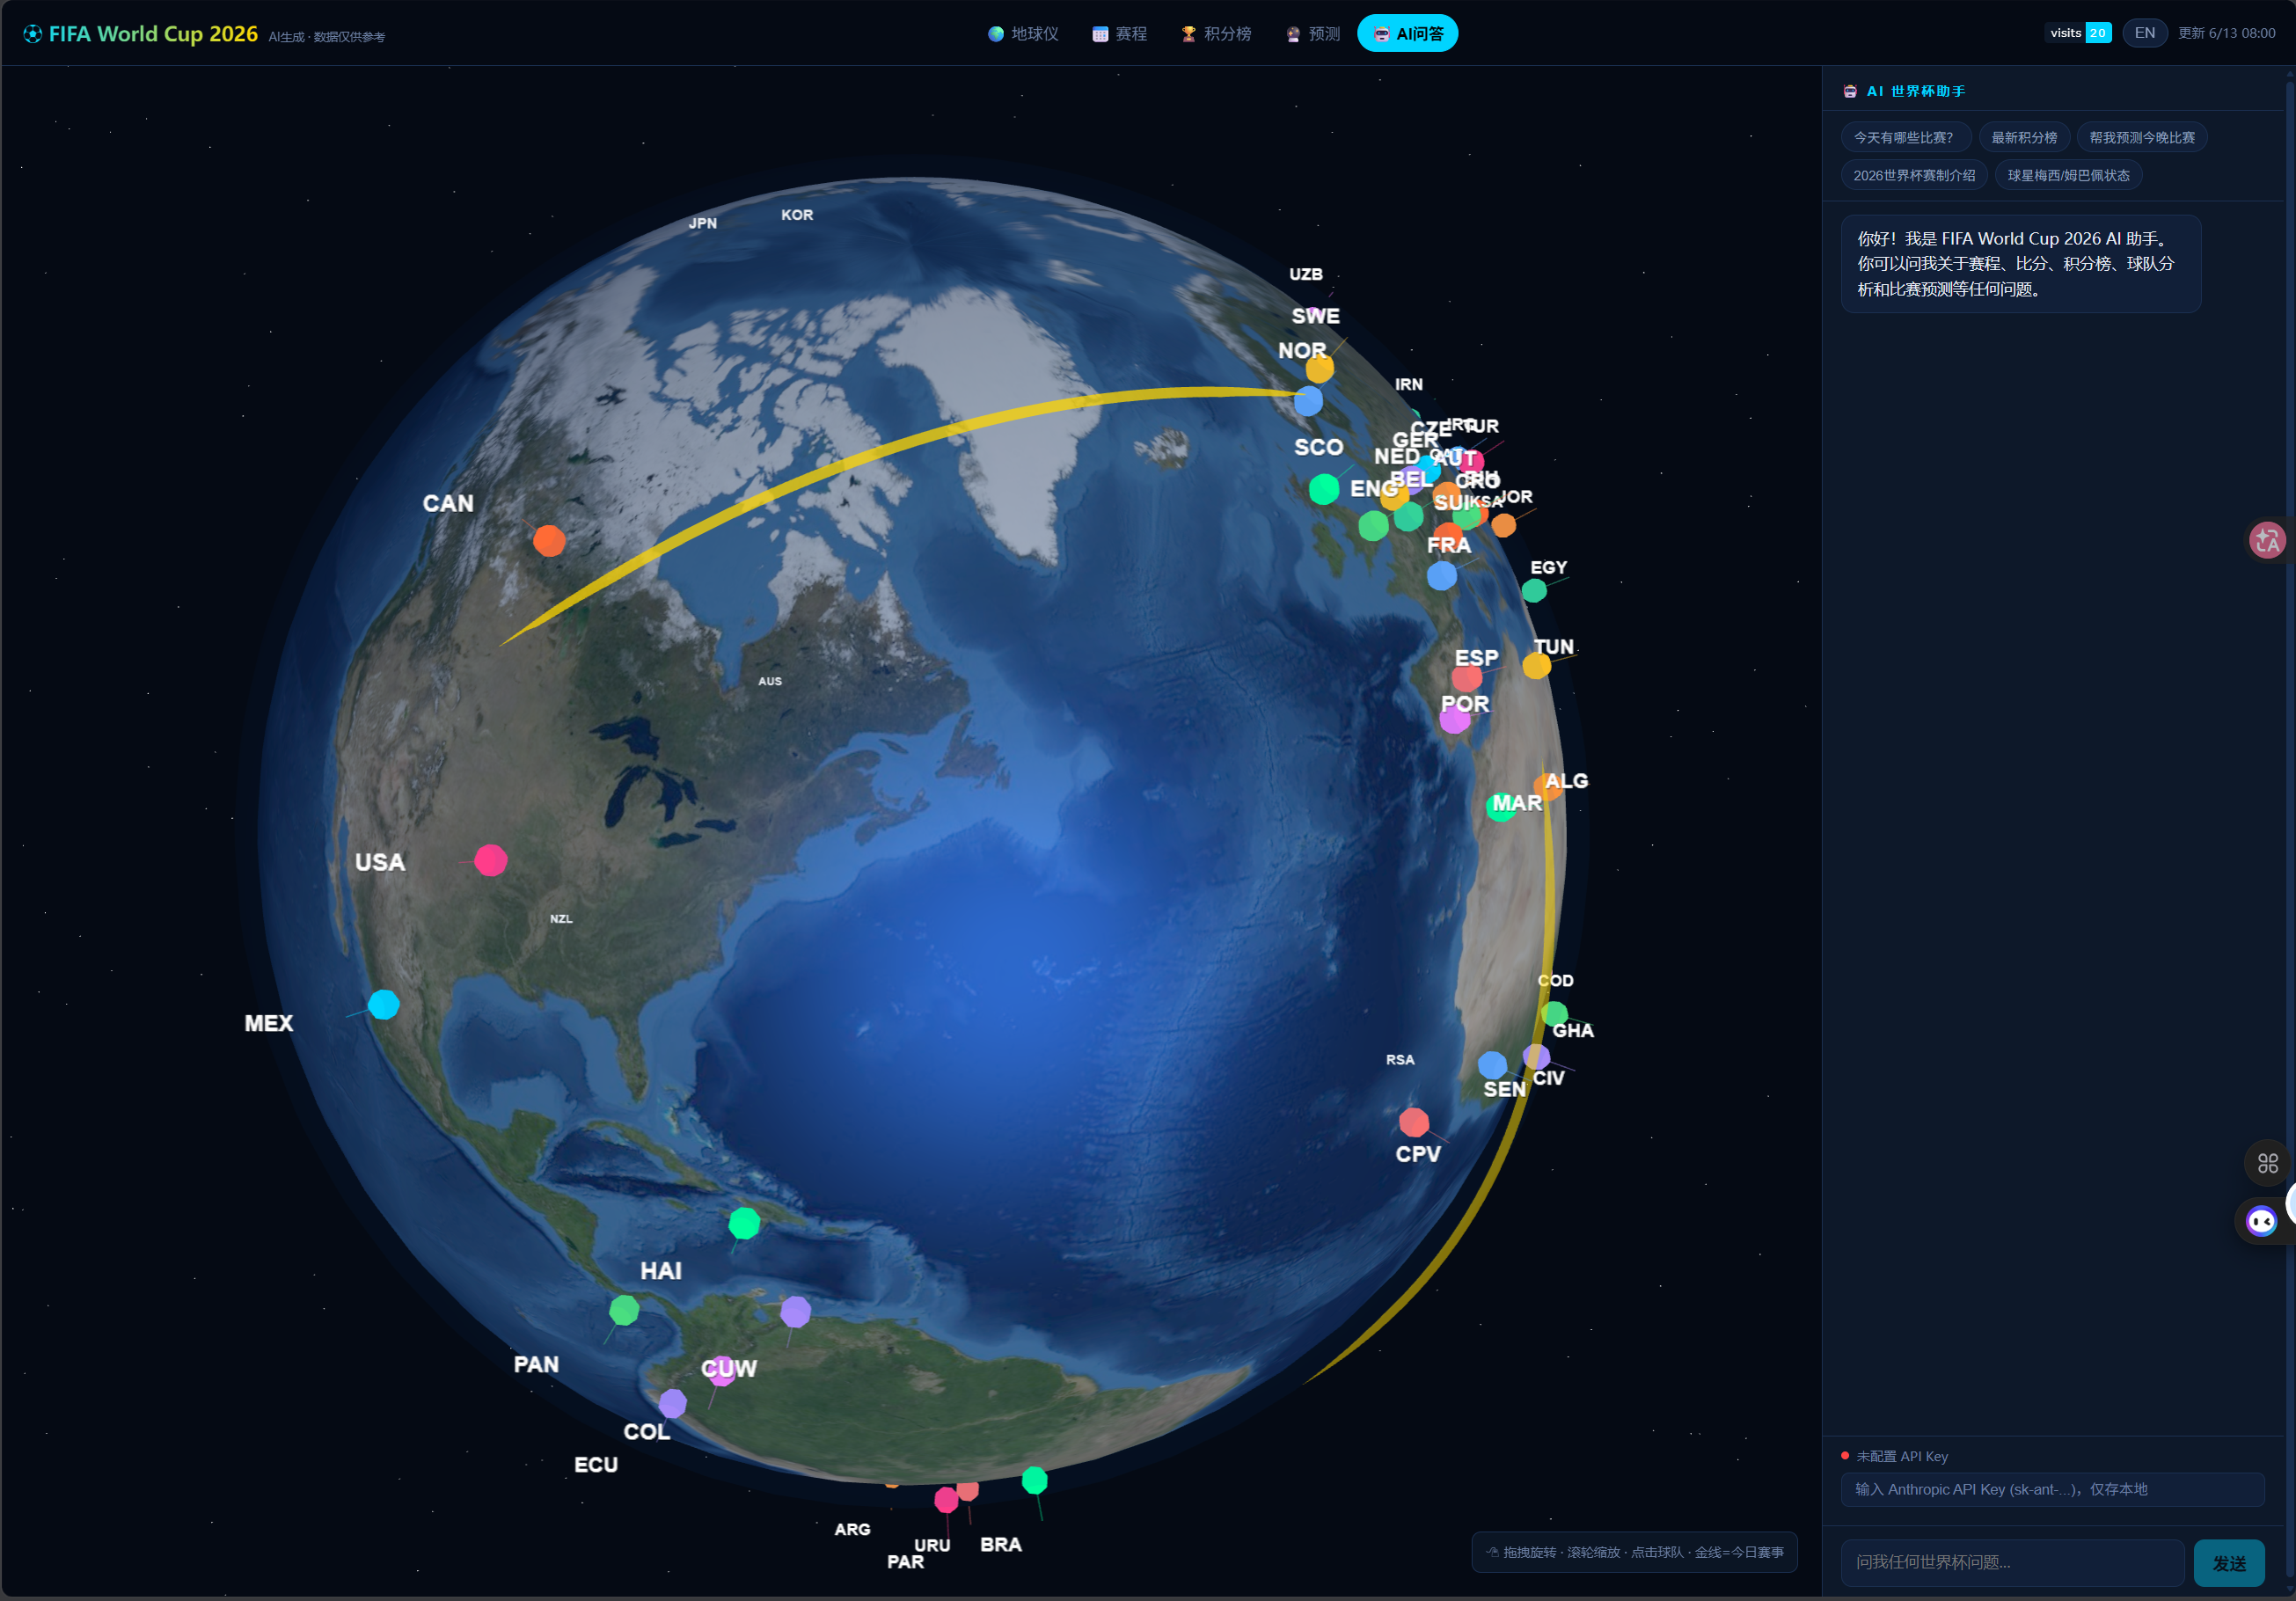The width and height of the screenshot is (2296, 1601).
Task: Open the 预测 predictions tab
Action: click(x=1313, y=34)
